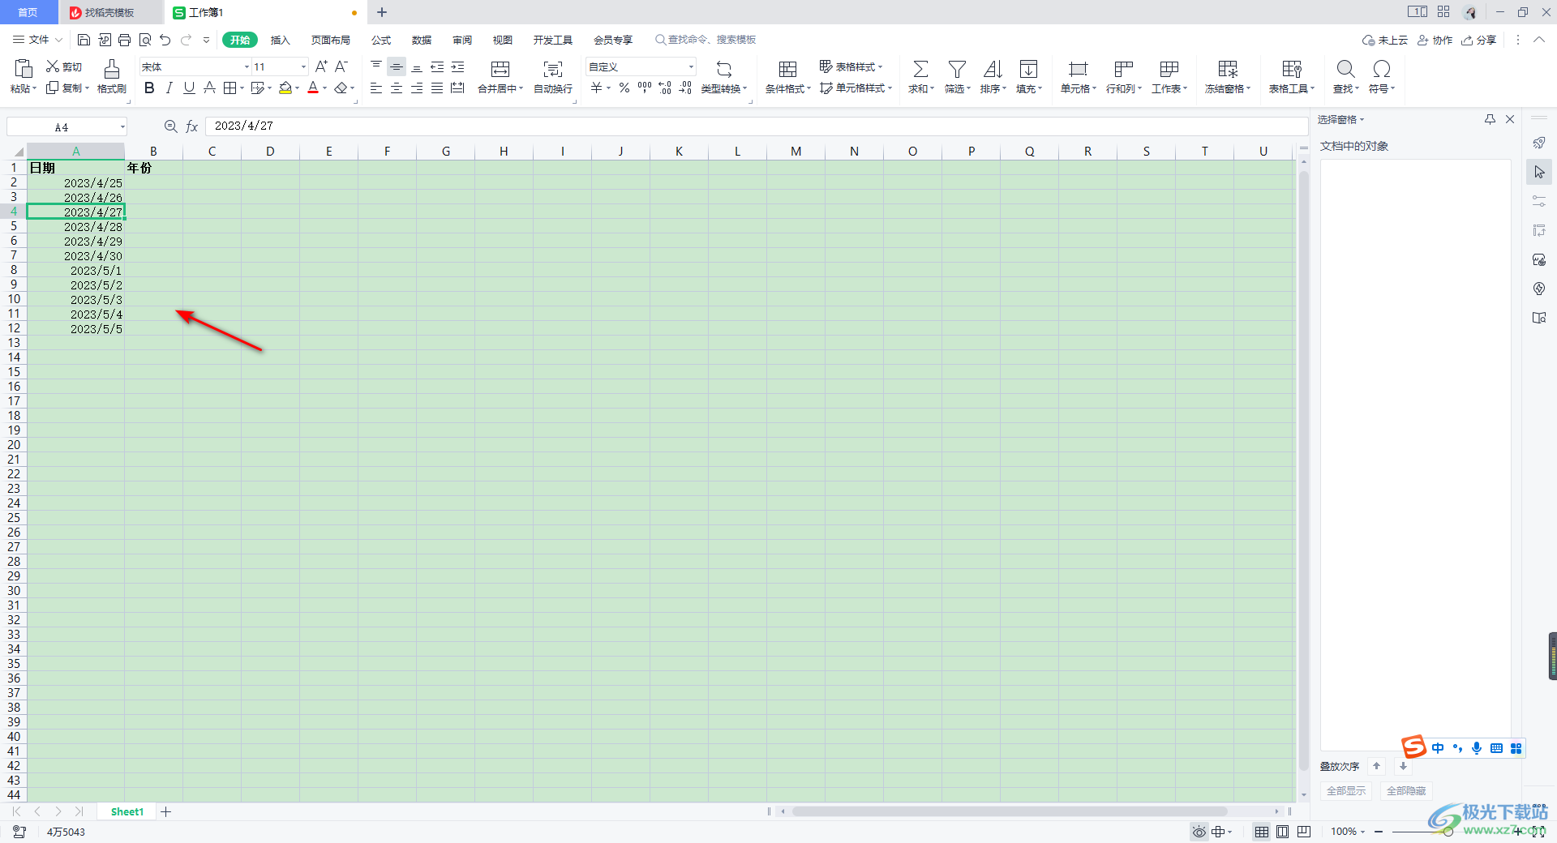Click the Filter (筛选) funnel icon
Image resolution: width=1557 pixels, height=843 pixels.
pyautogui.click(x=957, y=69)
